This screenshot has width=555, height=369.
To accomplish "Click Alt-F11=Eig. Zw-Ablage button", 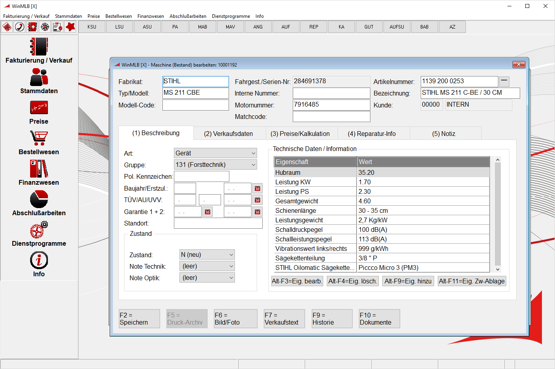I will pos(472,281).
